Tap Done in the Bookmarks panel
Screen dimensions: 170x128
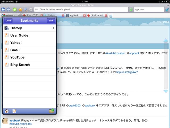coord(8,21)
